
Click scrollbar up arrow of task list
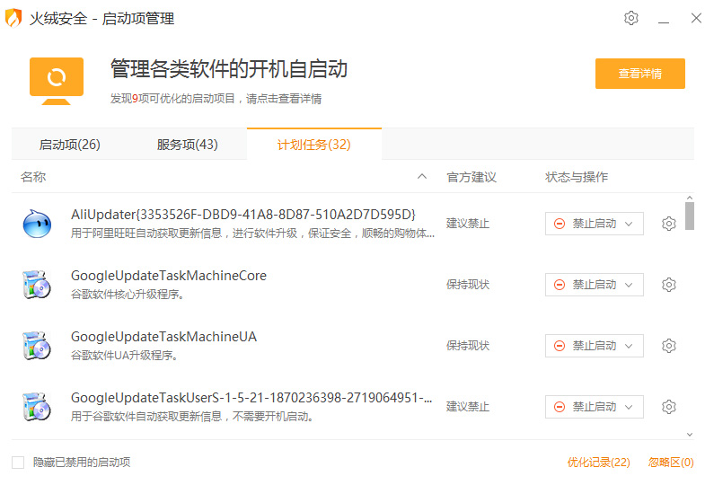(x=690, y=198)
